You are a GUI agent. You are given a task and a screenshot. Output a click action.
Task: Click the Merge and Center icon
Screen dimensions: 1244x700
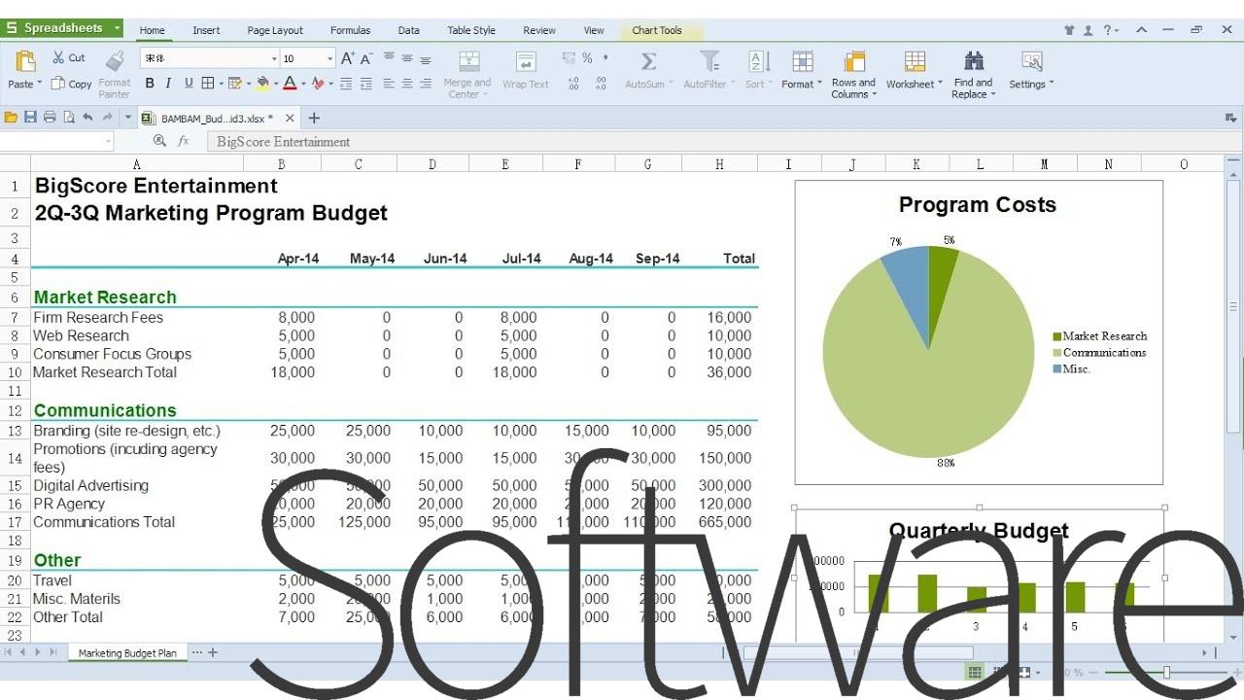click(468, 61)
